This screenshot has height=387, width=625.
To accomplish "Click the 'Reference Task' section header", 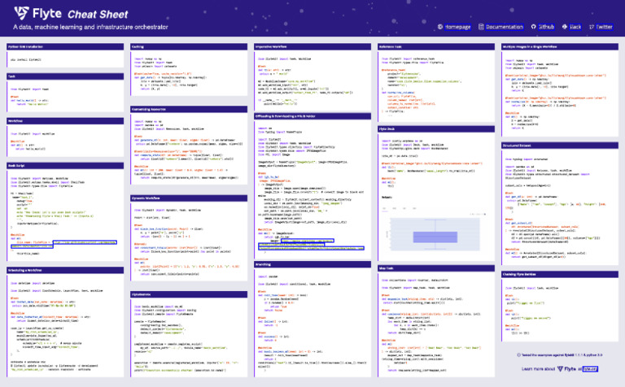I will pyautogui.click(x=436, y=46).
